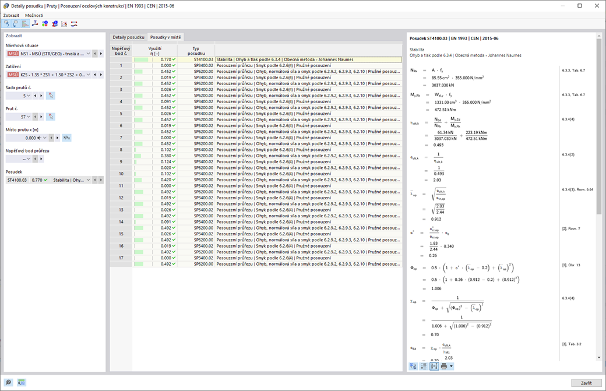
Task: Click the 3037.030 kN result value
Action: point(443,85)
